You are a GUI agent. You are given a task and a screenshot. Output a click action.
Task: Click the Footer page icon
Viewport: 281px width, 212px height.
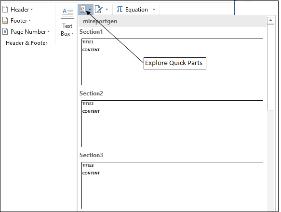(5, 20)
